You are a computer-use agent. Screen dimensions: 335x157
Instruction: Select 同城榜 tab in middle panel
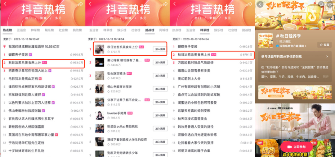164,30
